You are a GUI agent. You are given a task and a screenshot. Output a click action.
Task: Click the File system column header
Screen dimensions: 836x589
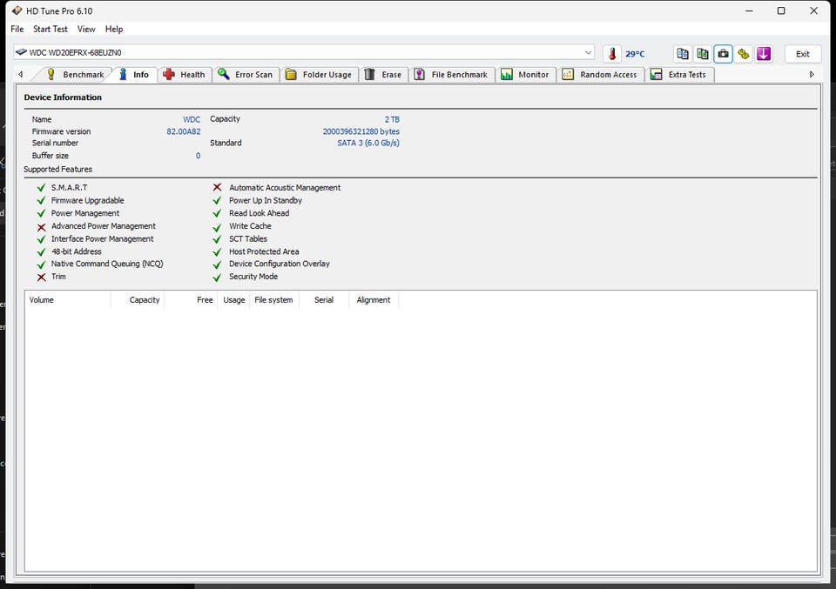pyautogui.click(x=274, y=300)
